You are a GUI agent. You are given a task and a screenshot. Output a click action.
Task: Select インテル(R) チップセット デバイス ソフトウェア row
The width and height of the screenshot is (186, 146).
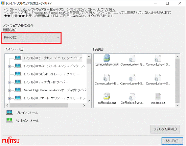click(x=52, y=58)
